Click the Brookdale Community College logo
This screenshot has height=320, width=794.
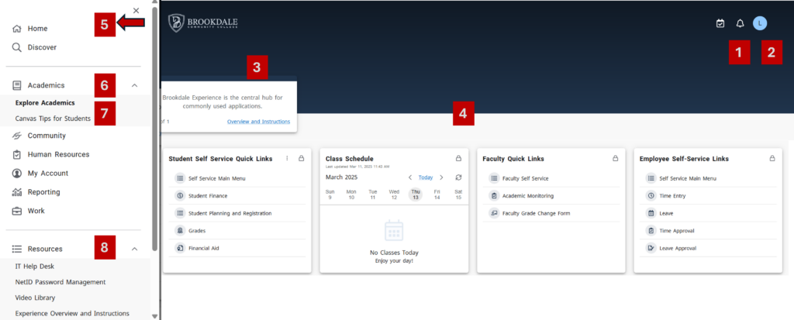click(203, 22)
